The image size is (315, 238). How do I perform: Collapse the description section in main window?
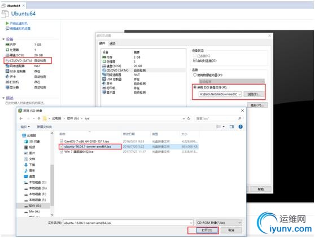[3, 98]
